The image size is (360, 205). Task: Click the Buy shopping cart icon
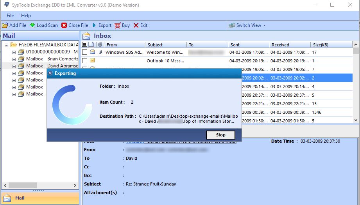pos(118,25)
